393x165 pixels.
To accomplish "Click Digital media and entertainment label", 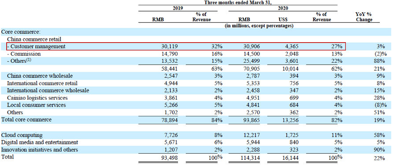I will click(40, 142).
